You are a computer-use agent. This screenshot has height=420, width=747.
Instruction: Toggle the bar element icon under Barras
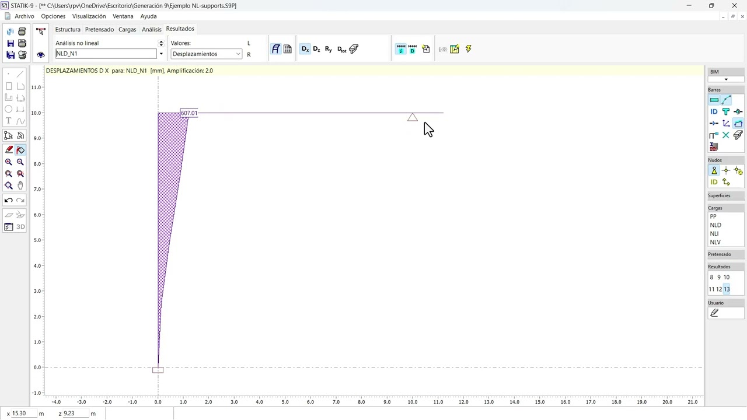point(714,100)
